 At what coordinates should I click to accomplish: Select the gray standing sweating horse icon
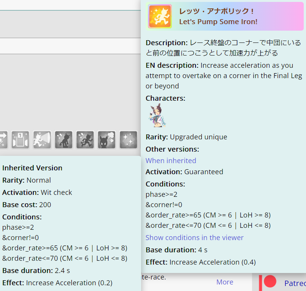pyautogui.click(x=64, y=140)
